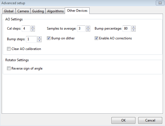This screenshot has height=126, width=165.
Task: Uncheck Bump on dither
Action: pos(49,38)
